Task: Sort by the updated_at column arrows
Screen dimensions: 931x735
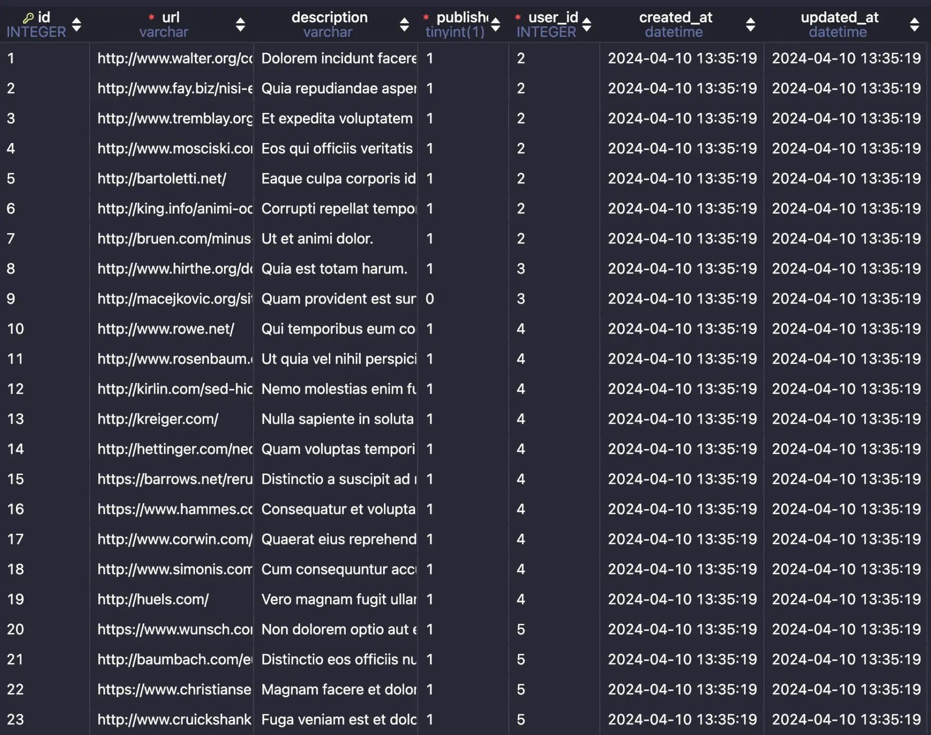Action: [914, 24]
